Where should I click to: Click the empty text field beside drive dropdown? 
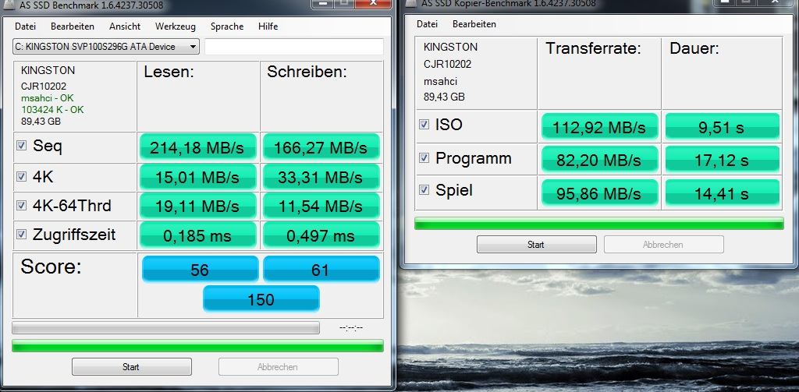[x=294, y=46]
